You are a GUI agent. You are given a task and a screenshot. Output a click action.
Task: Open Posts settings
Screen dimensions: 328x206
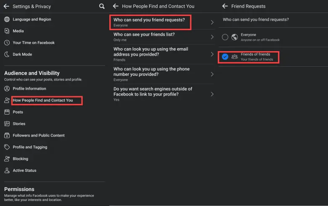(18, 112)
